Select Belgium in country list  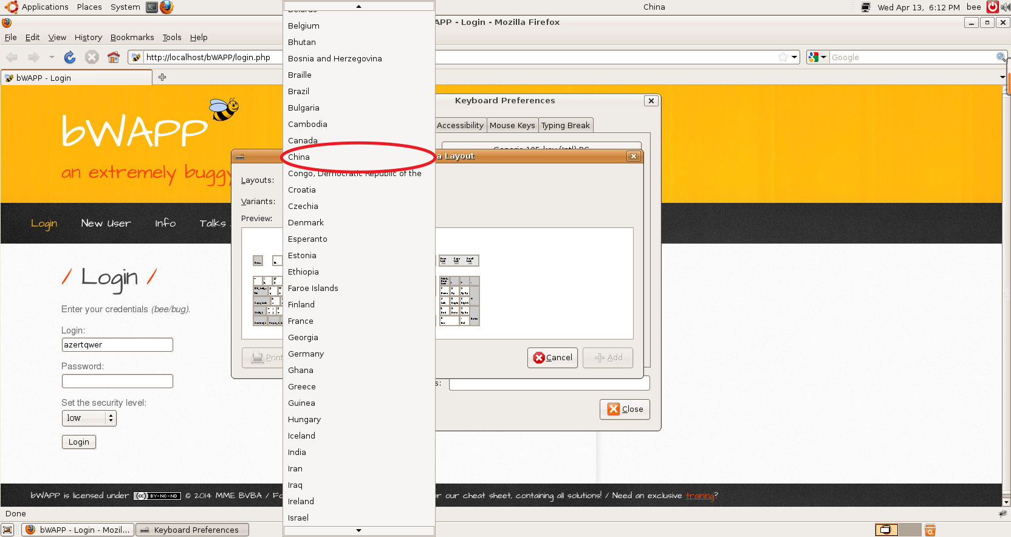coord(358,26)
